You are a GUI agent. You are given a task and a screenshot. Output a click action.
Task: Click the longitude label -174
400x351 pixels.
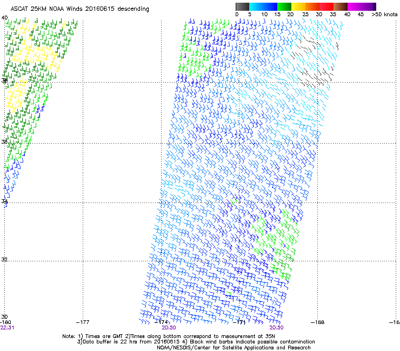coord(161,322)
